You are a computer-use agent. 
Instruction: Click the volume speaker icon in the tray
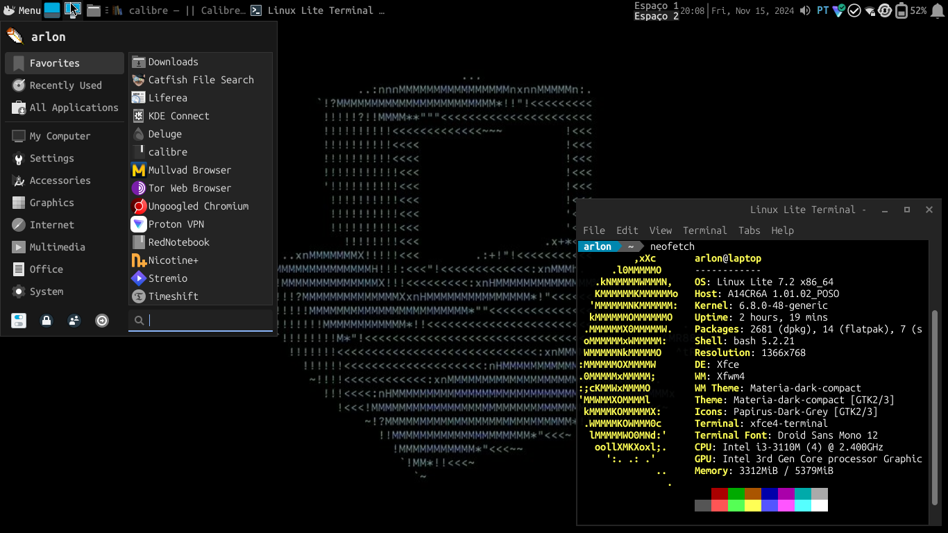point(805,10)
